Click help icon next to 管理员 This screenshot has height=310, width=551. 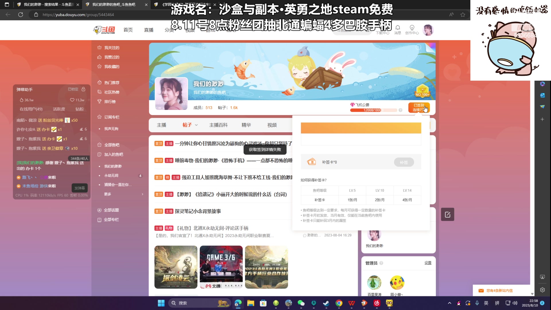pos(381,263)
